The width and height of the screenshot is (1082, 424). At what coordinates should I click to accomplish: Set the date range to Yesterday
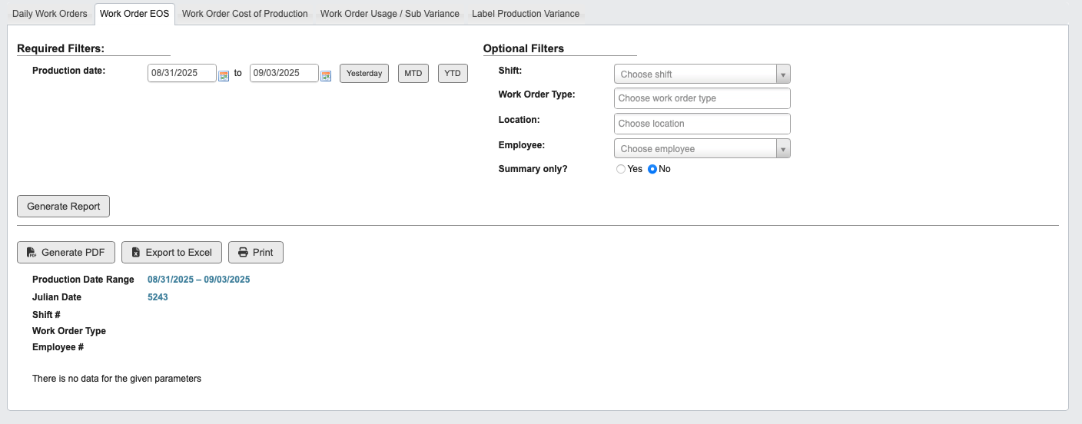[x=364, y=73]
